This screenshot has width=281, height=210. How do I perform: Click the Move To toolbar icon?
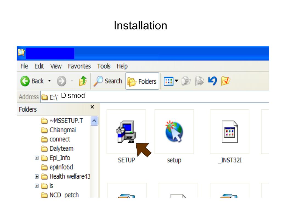(x=186, y=81)
